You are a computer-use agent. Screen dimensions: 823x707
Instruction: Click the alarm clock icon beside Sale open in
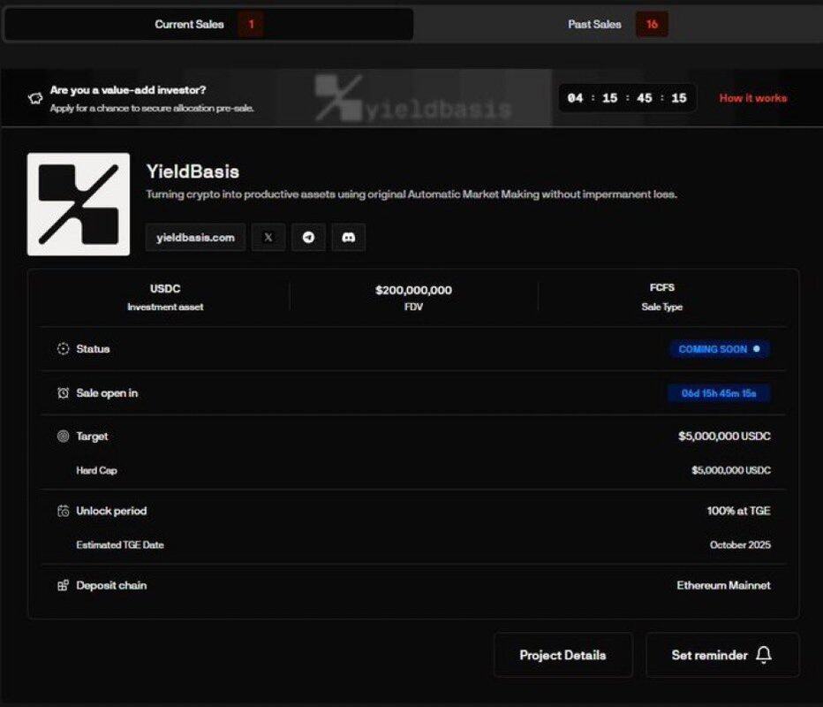63,393
